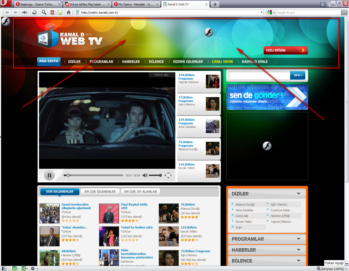Open the 73.Bölüm Fragmanı playlist thumbnail
The width and height of the screenshot is (349, 271).
213,104
